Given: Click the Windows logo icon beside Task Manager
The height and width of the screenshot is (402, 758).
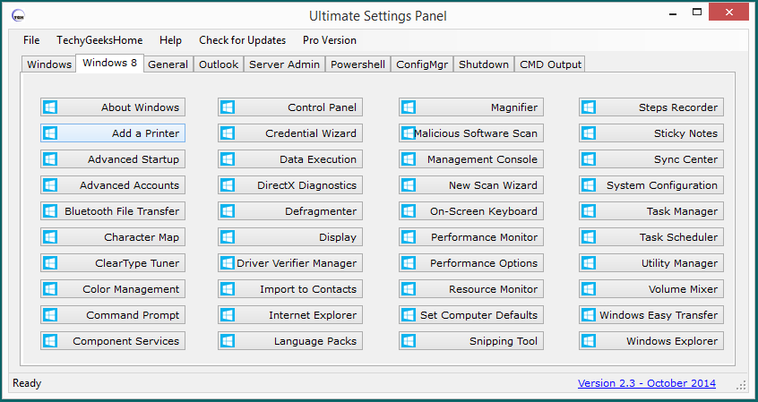Looking at the screenshot, I should click(589, 211).
